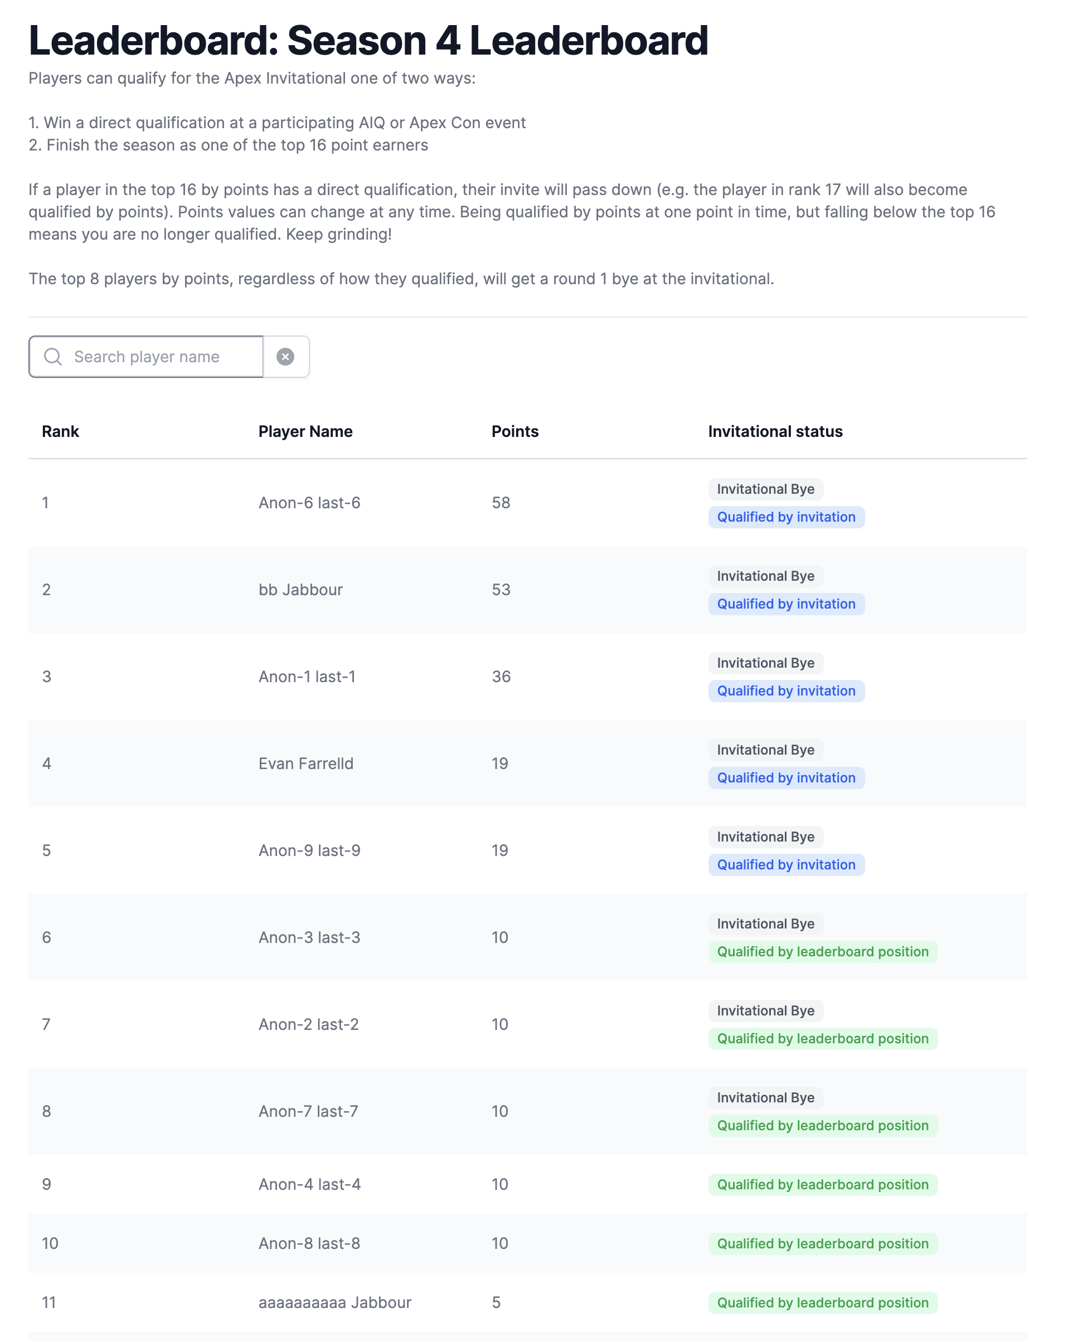Click Qualified by invitation badge for bb Jabbour

point(786,604)
